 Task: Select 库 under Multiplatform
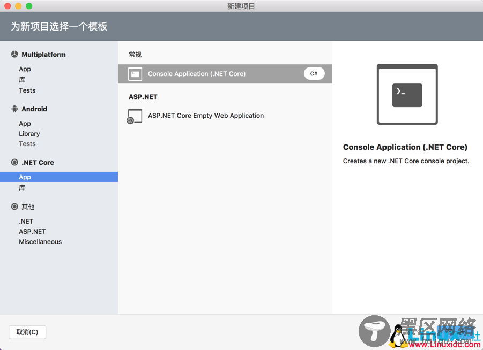pos(22,80)
